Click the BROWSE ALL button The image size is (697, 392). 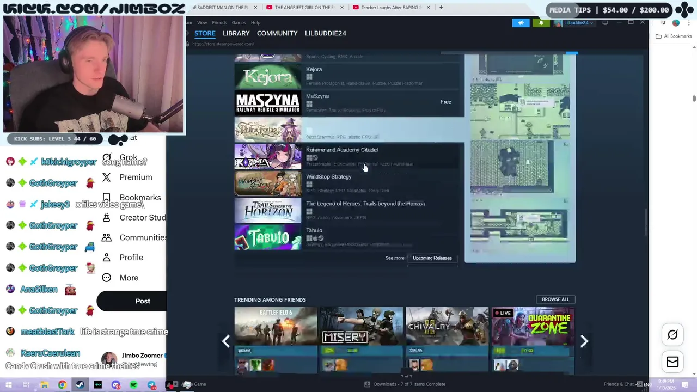tap(555, 299)
